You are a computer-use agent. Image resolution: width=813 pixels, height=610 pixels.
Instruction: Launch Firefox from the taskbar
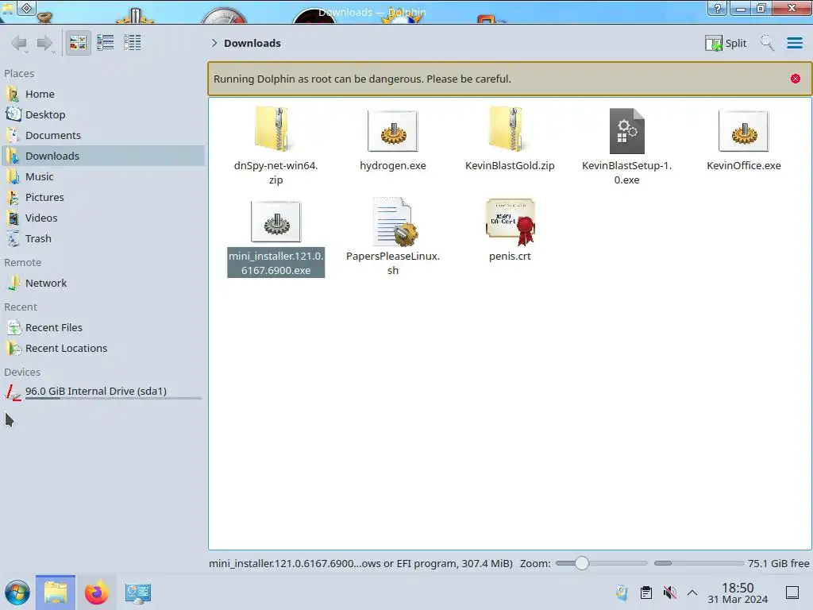click(x=96, y=593)
